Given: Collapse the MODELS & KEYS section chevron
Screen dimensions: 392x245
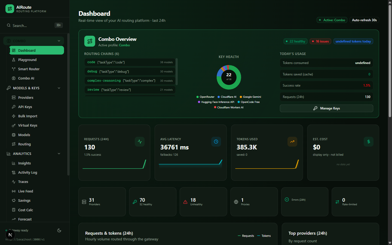Looking at the screenshot, I should 59,88.
